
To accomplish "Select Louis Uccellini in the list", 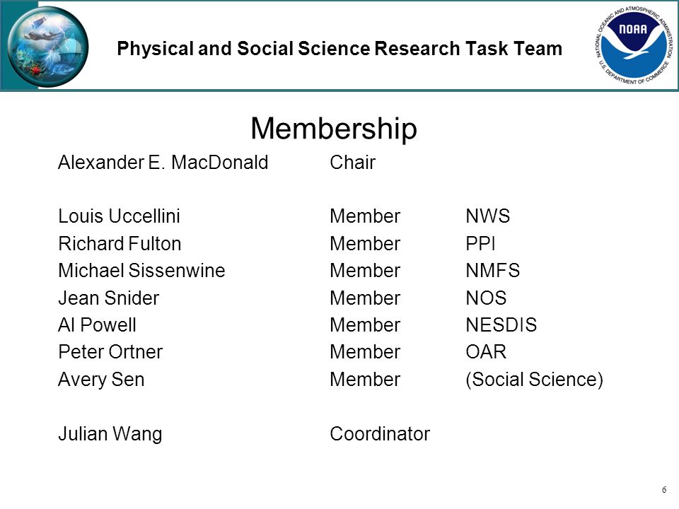I will 119,216.
